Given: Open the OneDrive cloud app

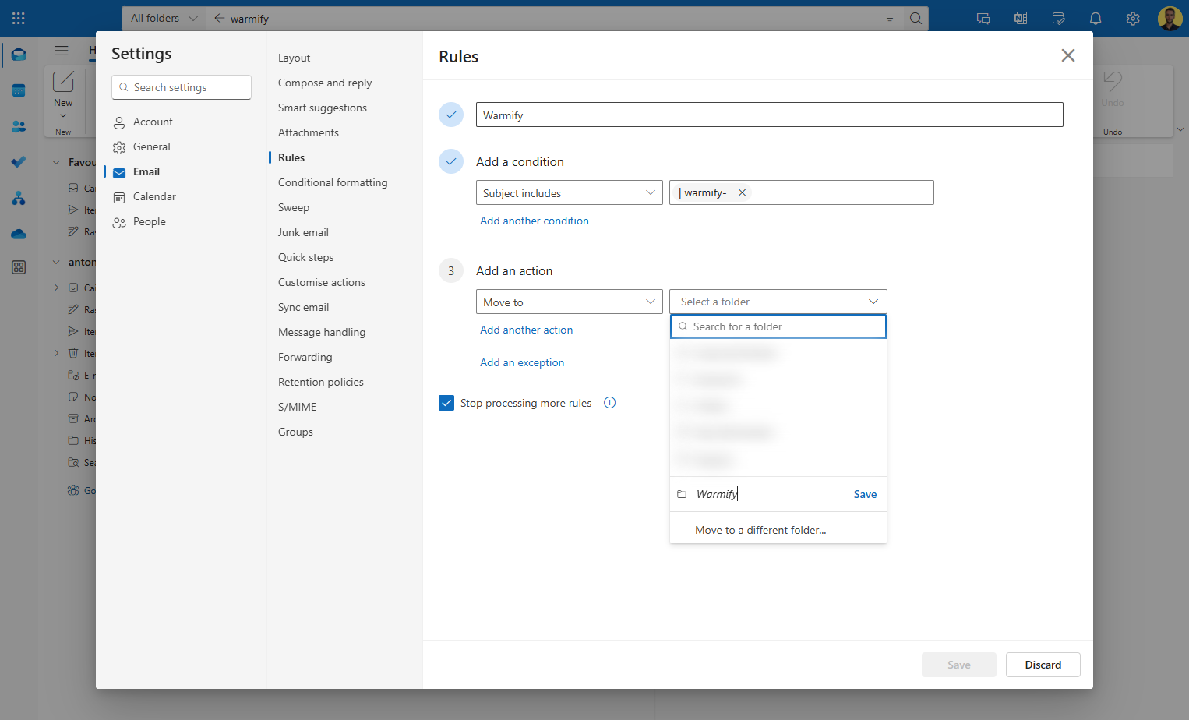Looking at the screenshot, I should click(x=19, y=234).
